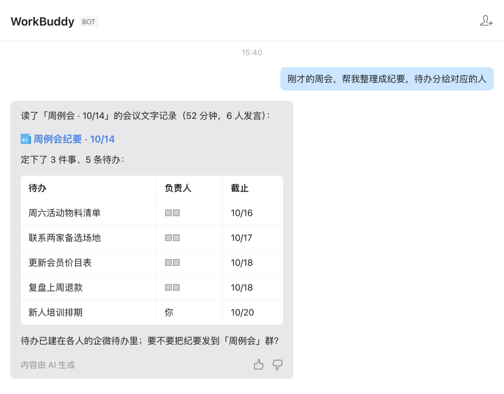Click the assignee cell for 联系两家备选场地

tap(189, 238)
